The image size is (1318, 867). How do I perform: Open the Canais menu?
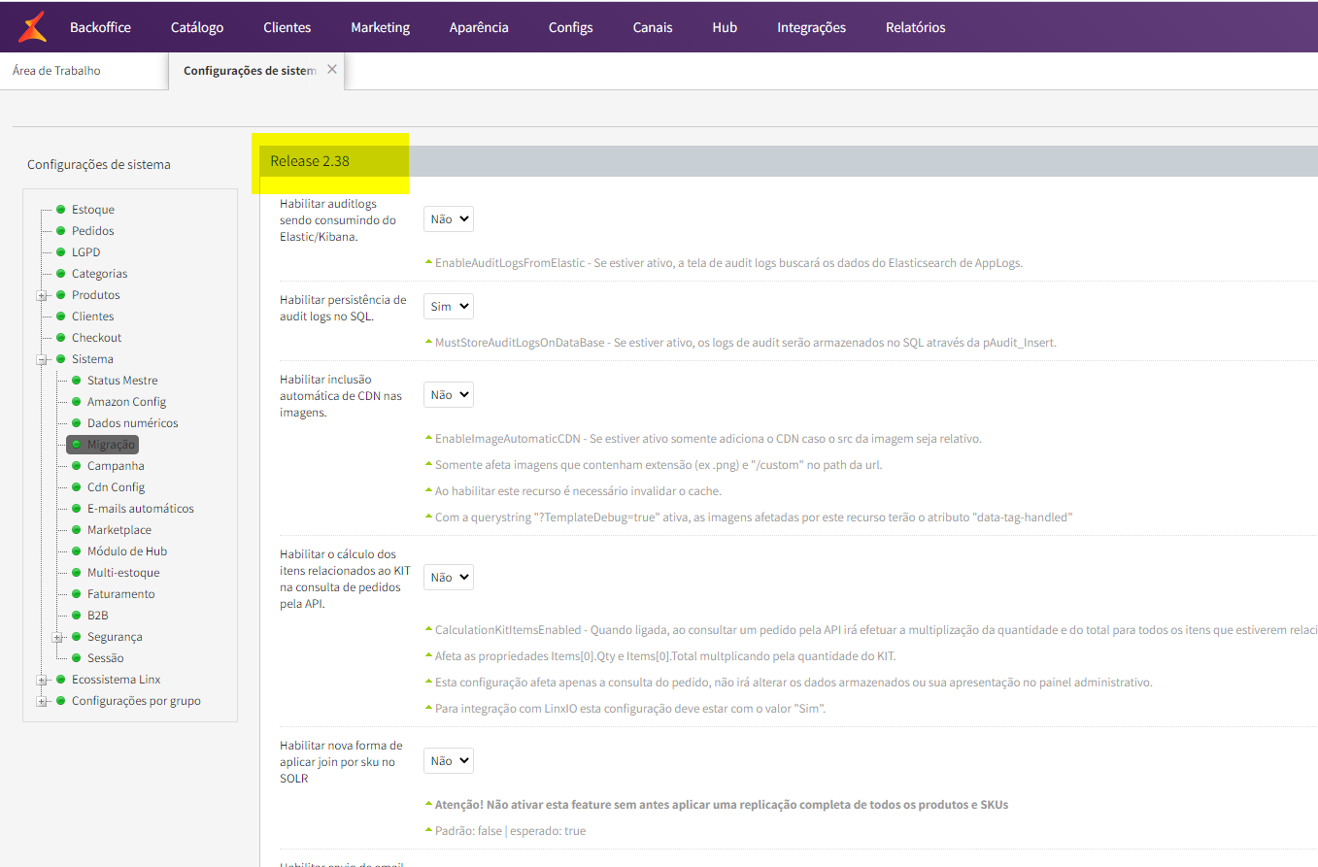point(653,27)
